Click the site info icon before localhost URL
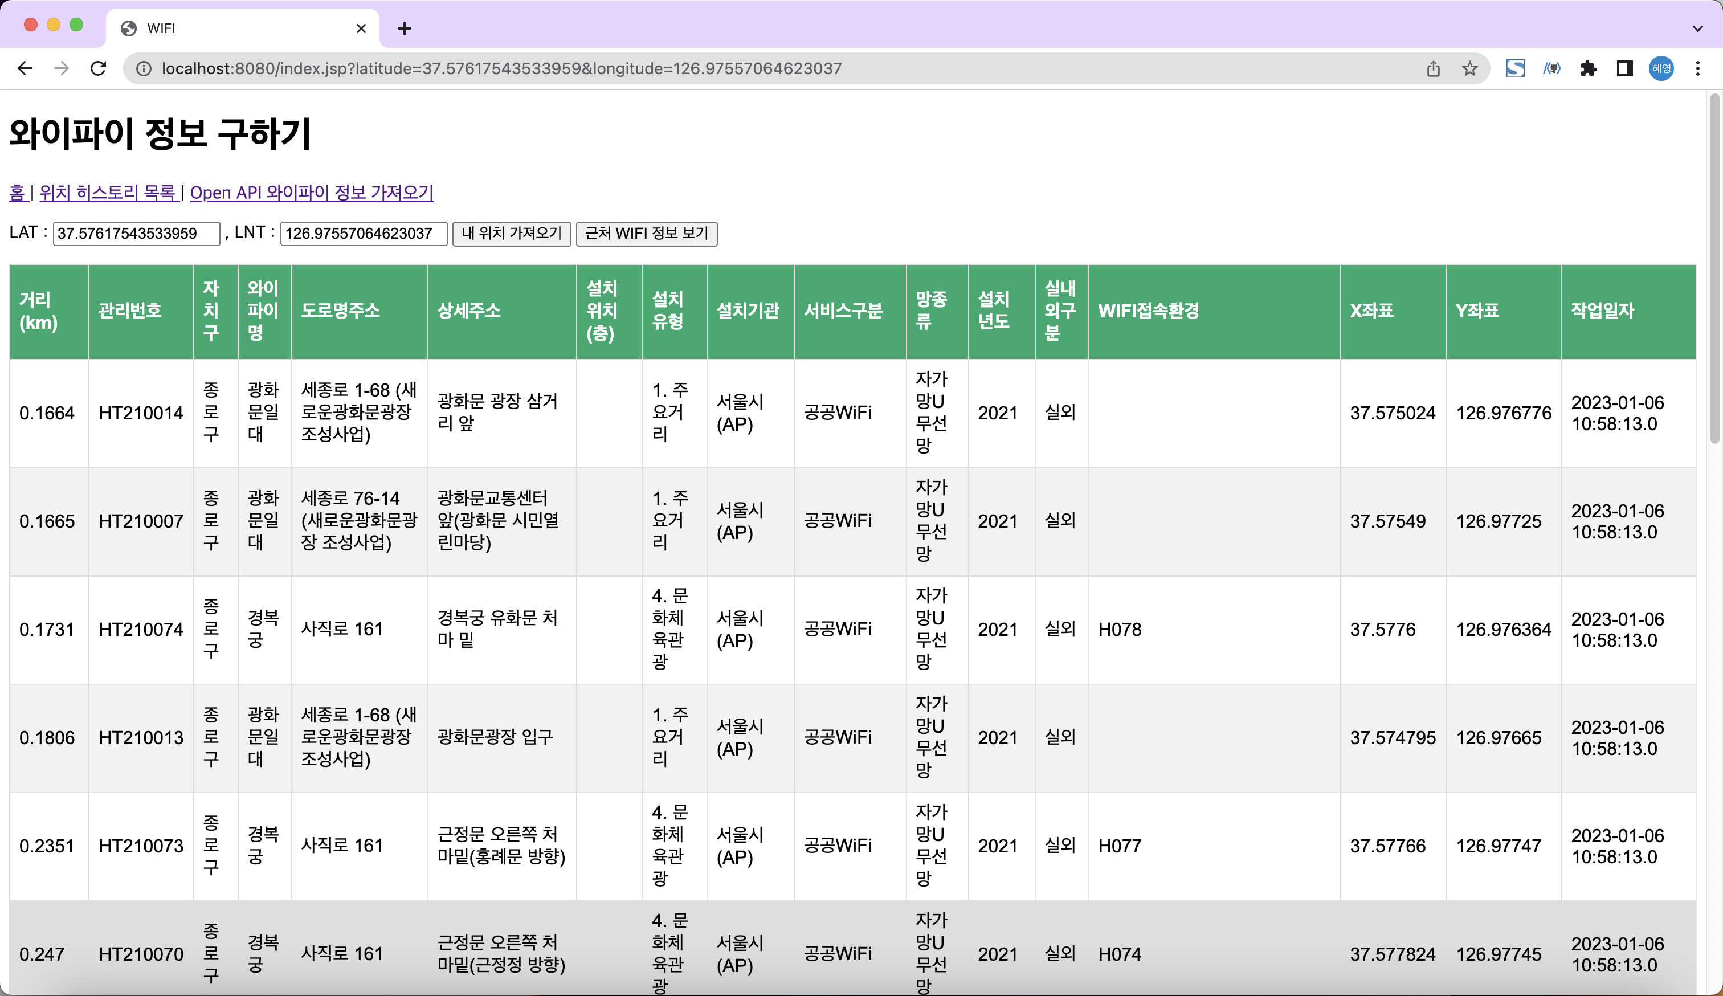Image resolution: width=1723 pixels, height=996 pixels. (x=143, y=68)
